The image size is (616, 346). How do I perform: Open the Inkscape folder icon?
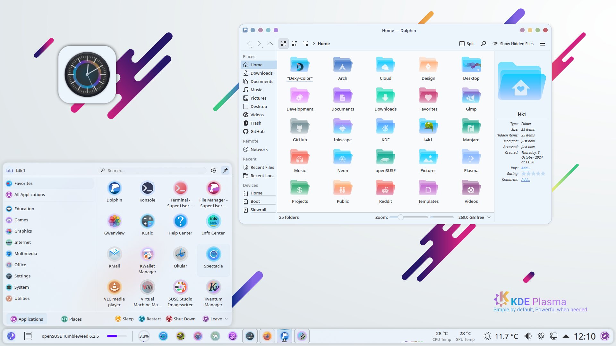(342, 126)
